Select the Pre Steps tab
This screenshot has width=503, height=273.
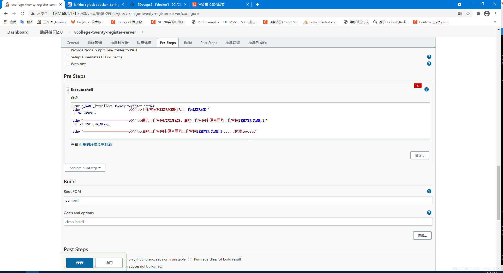pyautogui.click(x=168, y=43)
